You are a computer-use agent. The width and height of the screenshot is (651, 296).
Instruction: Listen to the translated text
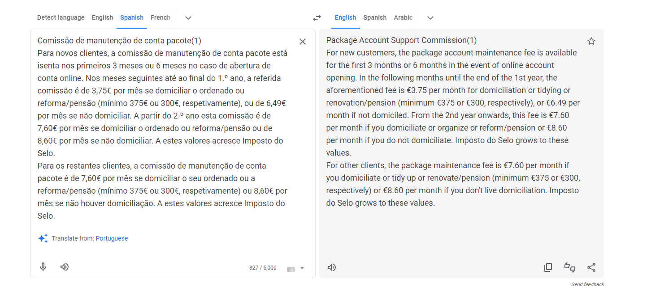point(332,267)
